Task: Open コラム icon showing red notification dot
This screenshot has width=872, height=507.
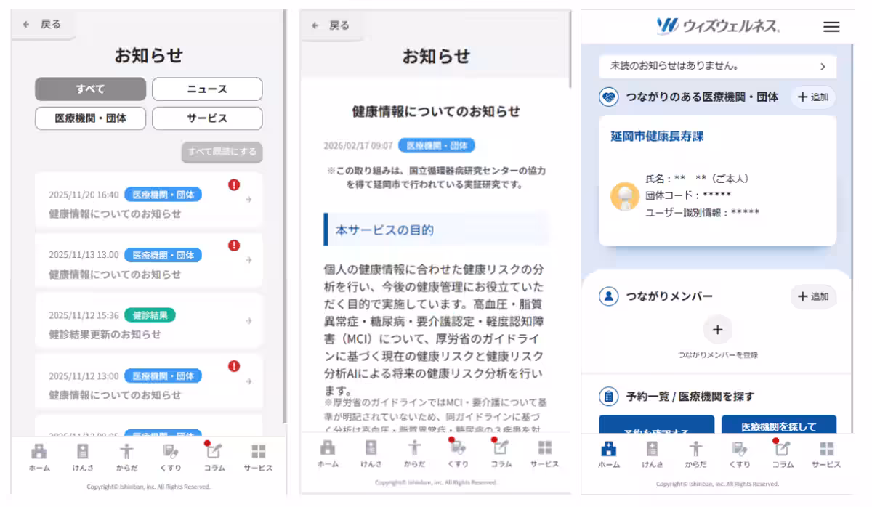Action: tap(213, 454)
